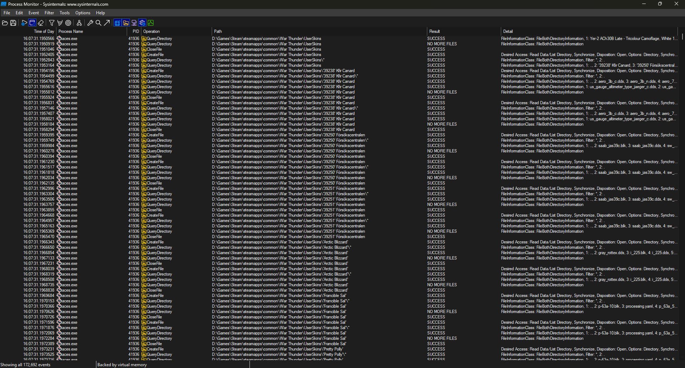Click the Arctic Blizzard path at 16:07:31.1966343
This screenshot has height=368, width=685.
pos(280,242)
